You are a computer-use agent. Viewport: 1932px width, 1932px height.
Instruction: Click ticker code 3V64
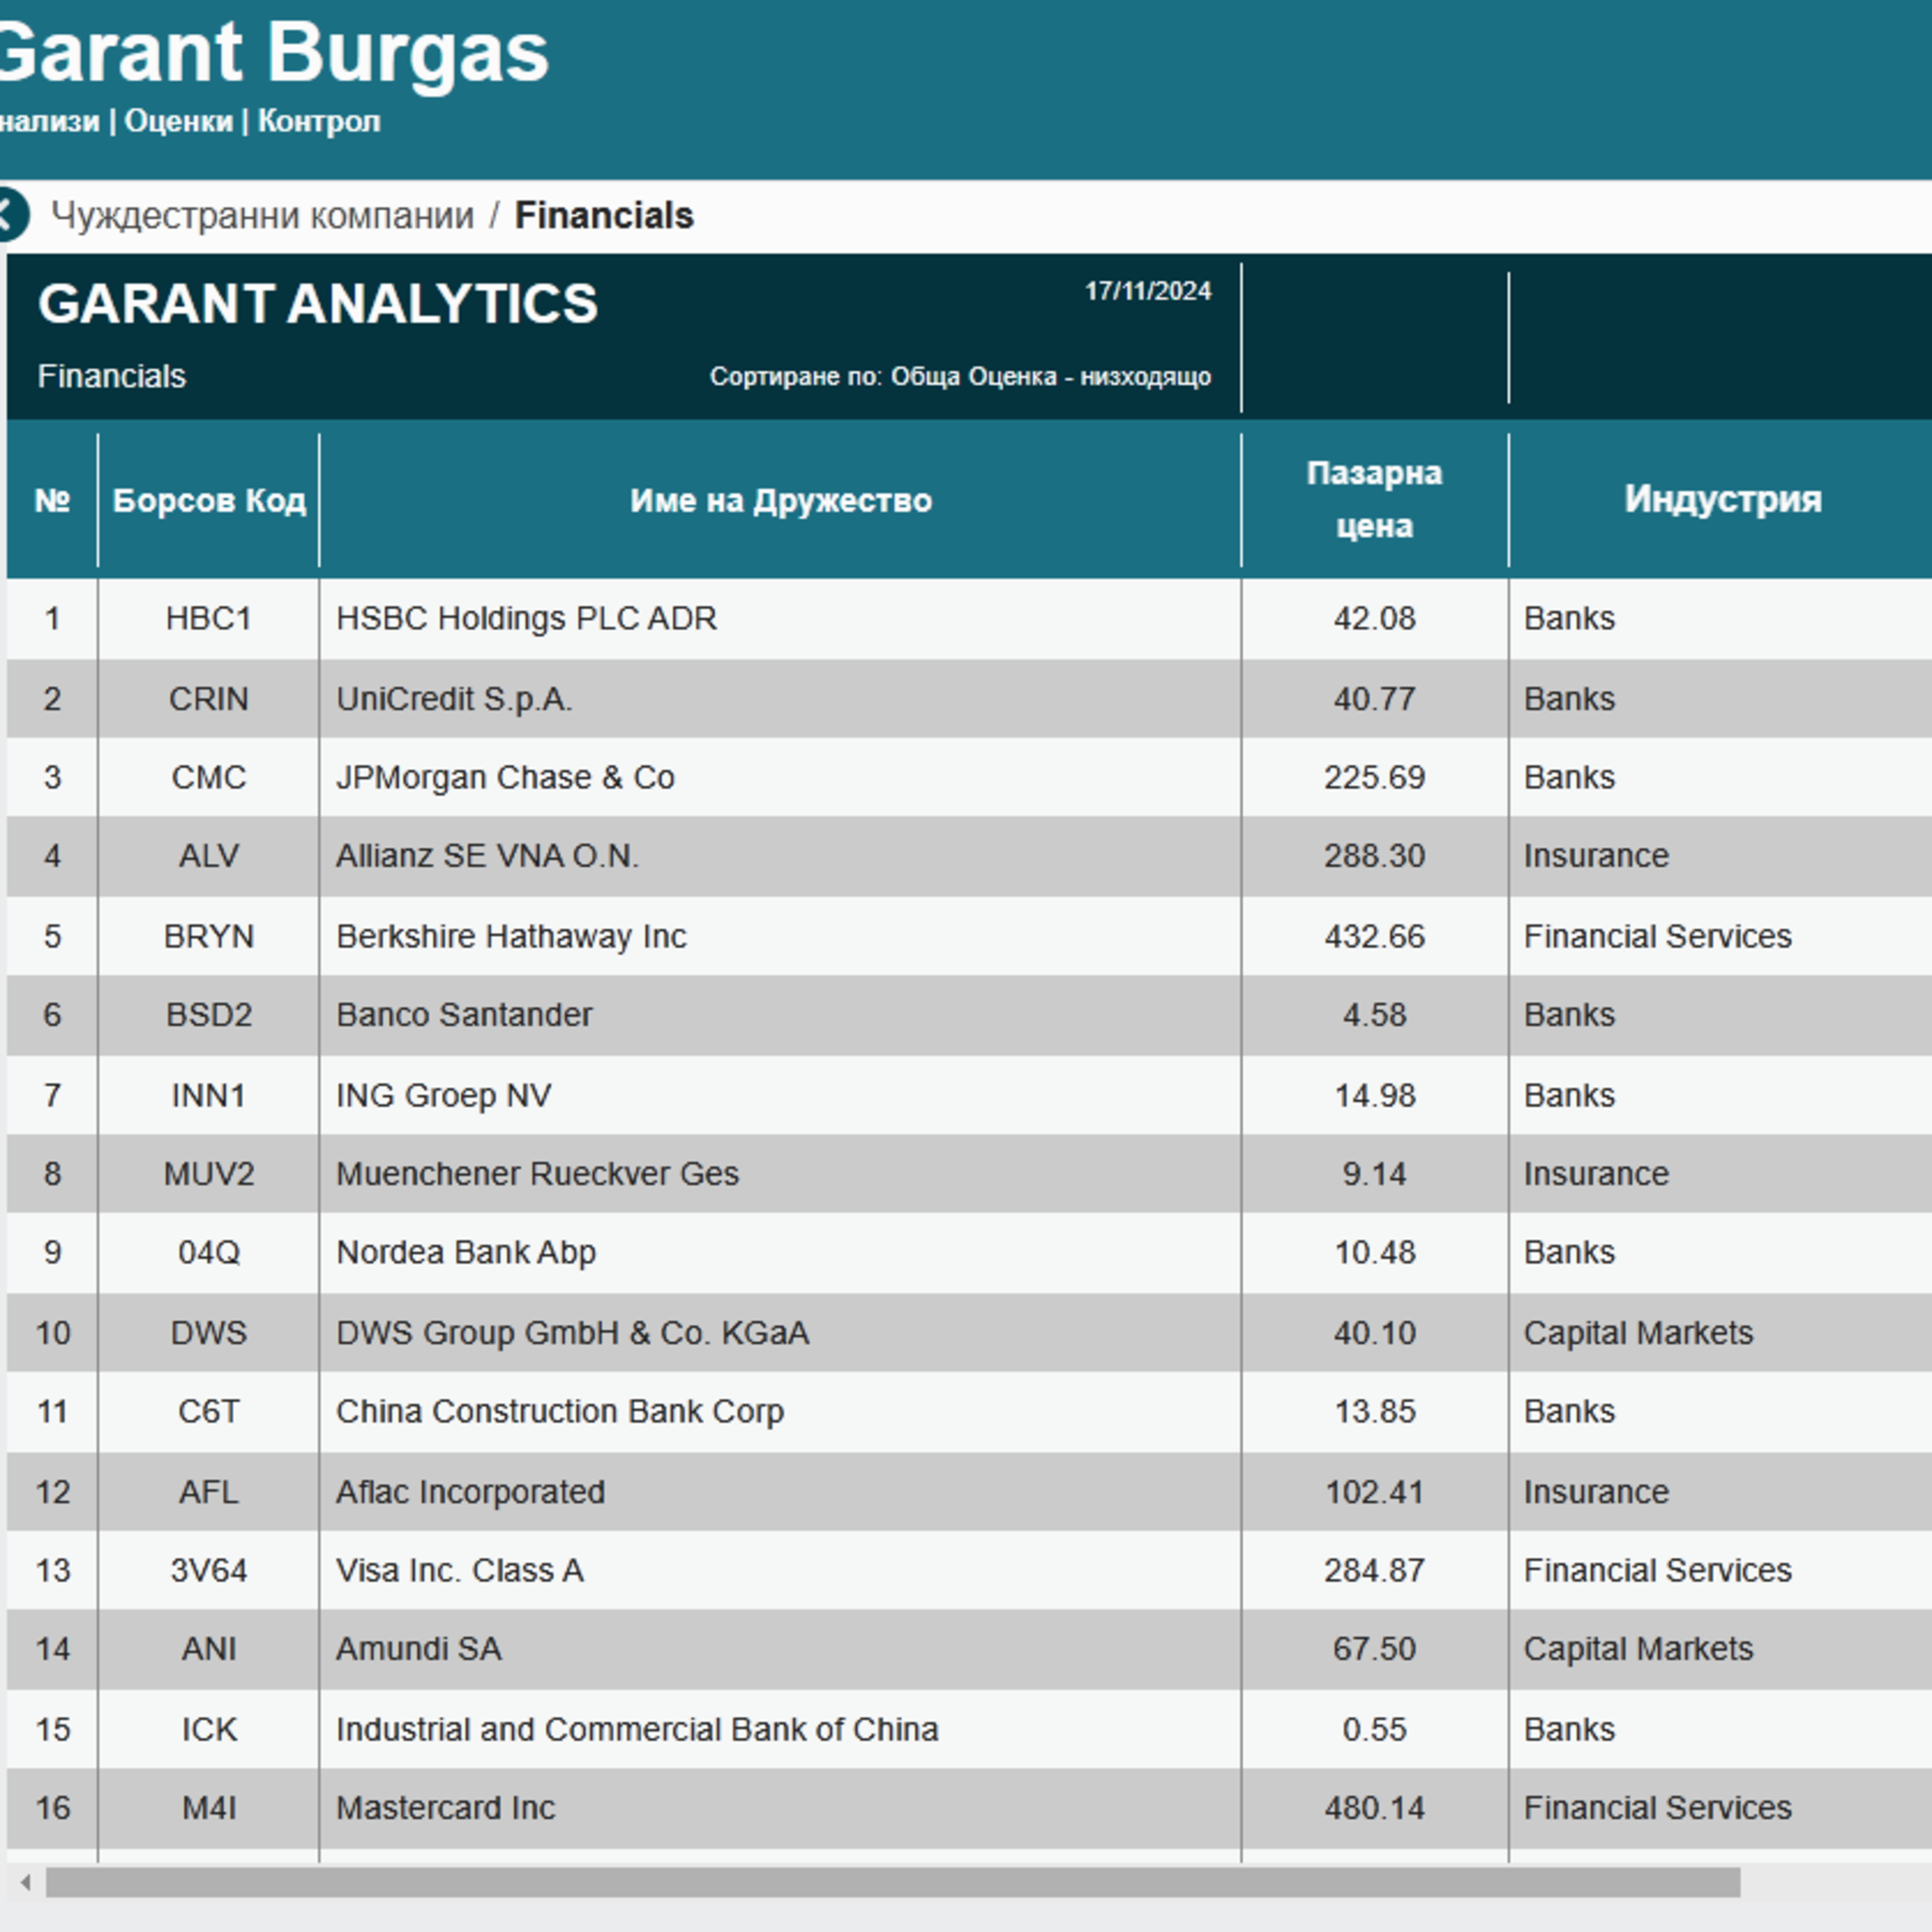pos(208,1571)
